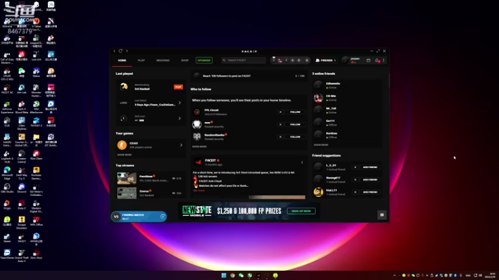499x280 pixels.
Task: Dismiss the FPL Circuit follow suggestion
Action: pos(280,112)
